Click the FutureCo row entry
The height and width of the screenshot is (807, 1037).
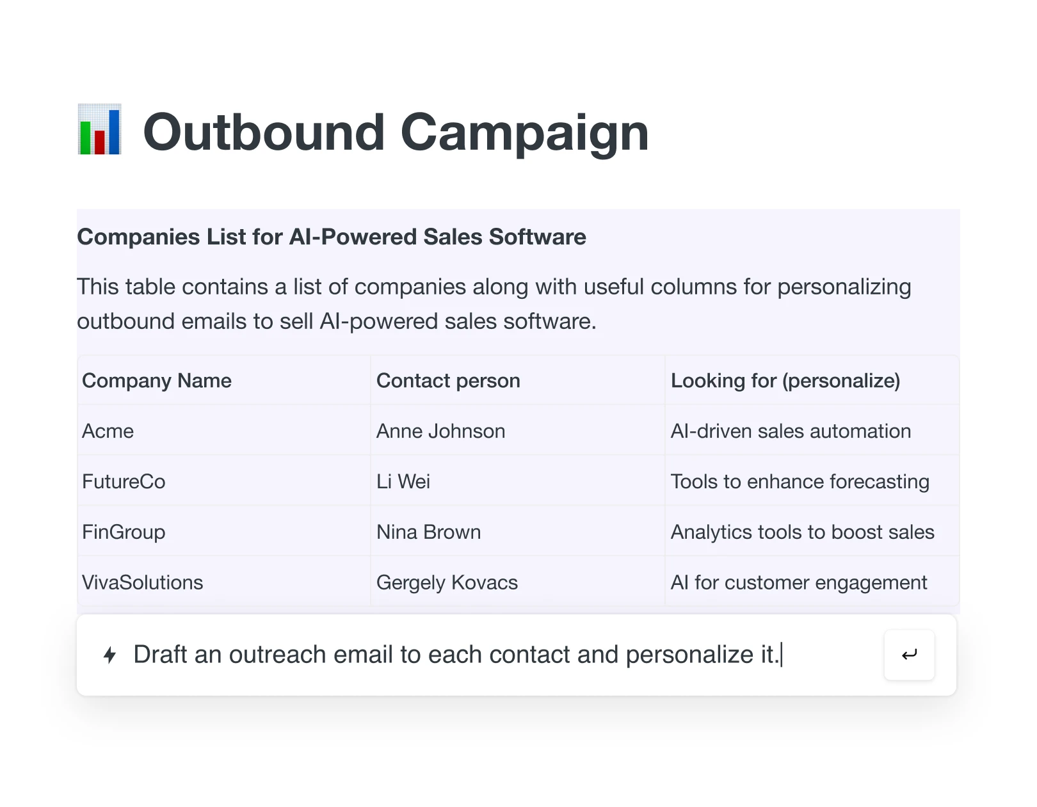124,481
